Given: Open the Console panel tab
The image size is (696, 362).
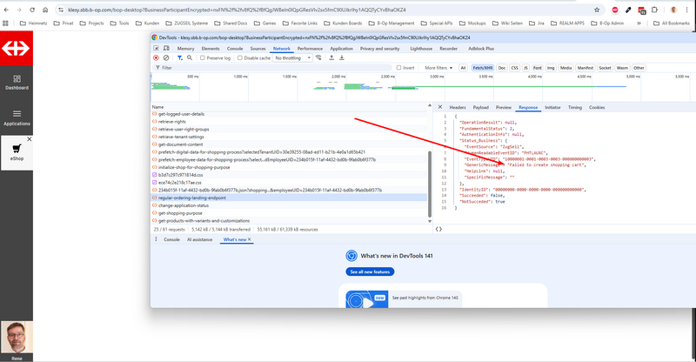Looking at the screenshot, I should [x=172, y=239].
